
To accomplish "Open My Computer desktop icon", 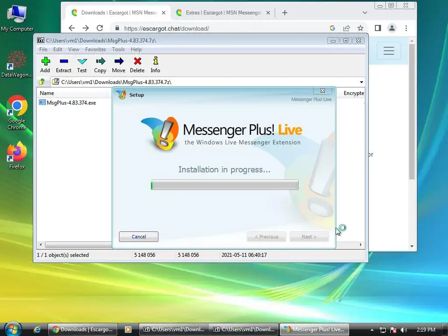I will [x=17, y=18].
